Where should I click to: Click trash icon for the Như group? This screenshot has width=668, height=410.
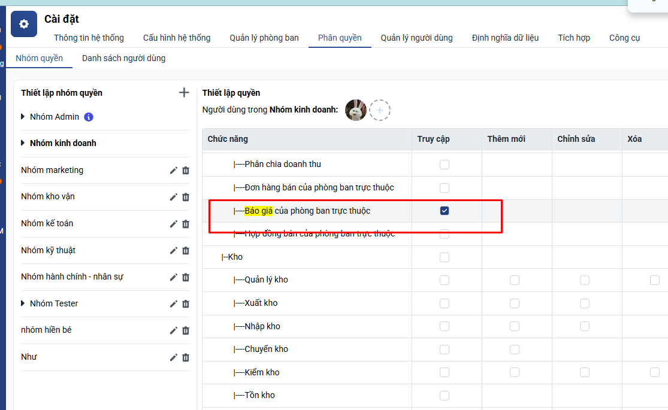186,357
